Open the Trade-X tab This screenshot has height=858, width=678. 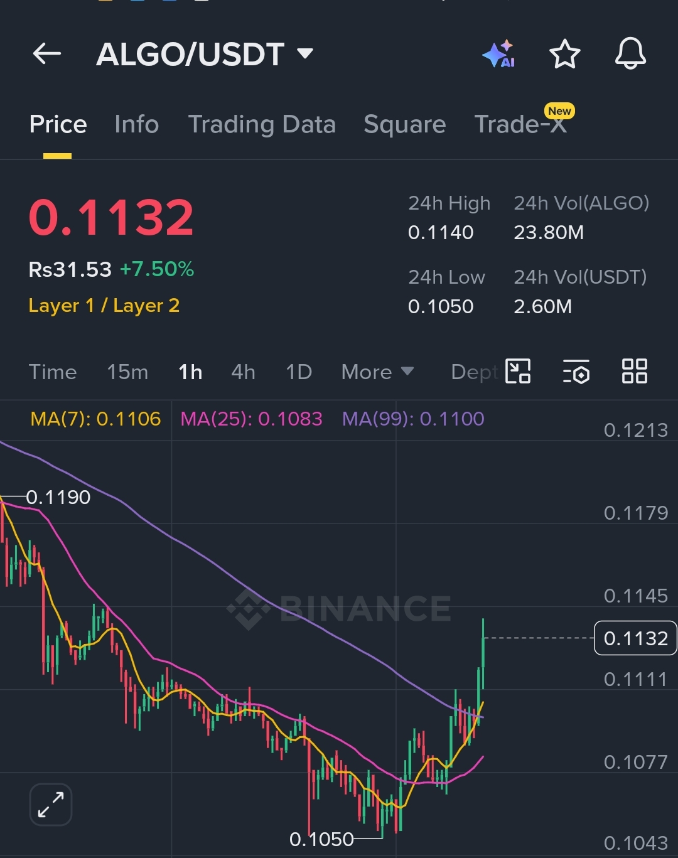(x=520, y=124)
